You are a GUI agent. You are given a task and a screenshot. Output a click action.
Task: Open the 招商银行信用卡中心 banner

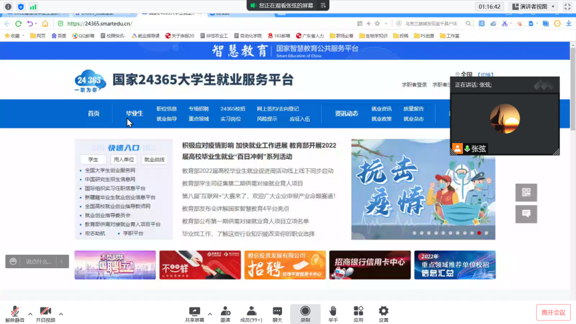pyautogui.click(x=370, y=265)
